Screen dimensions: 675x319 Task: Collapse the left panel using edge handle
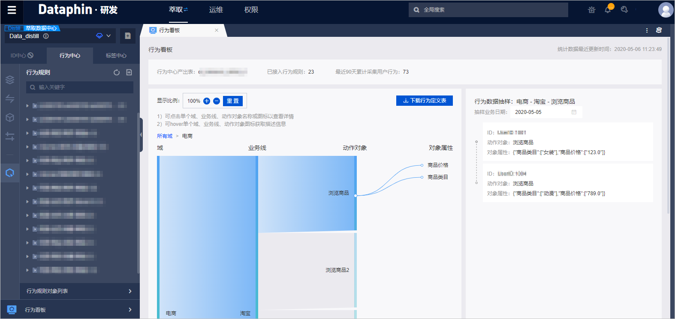141,134
